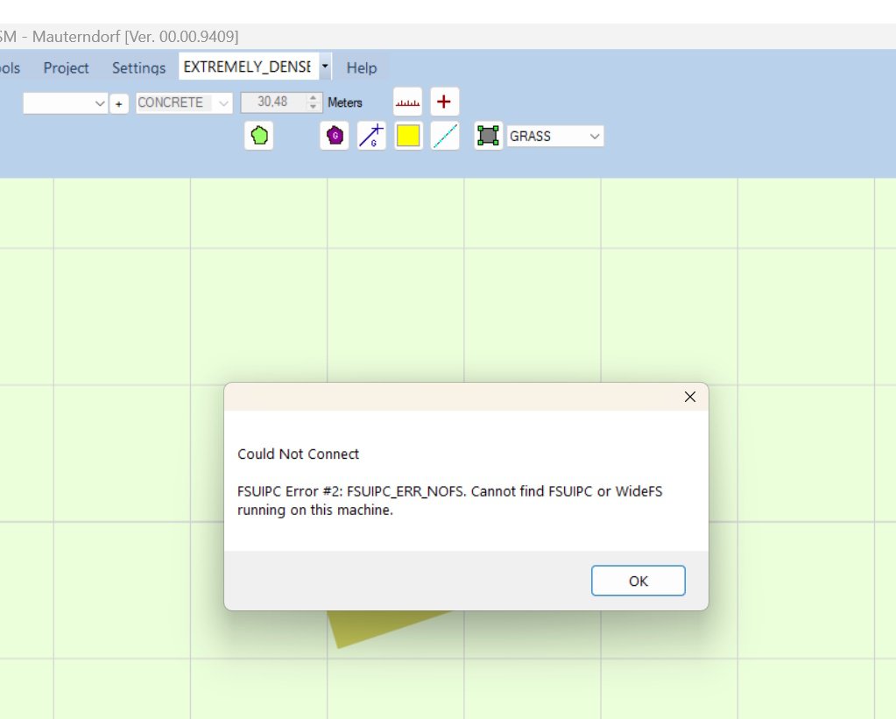Screen dimensions: 896x719
Task: Click the green polygon drawing tool icon
Action: 258,136
